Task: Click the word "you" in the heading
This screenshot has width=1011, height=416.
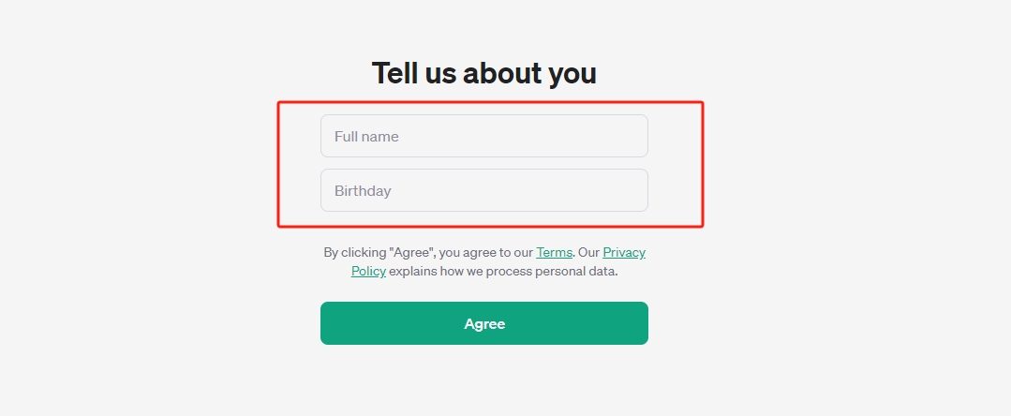Action: click(x=572, y=73)
